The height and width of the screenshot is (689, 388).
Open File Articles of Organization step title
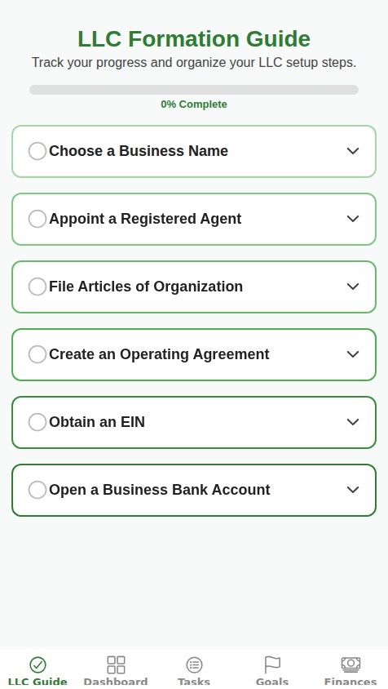146,287
